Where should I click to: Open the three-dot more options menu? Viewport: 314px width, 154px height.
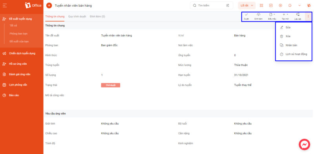[x=308, y=16]
